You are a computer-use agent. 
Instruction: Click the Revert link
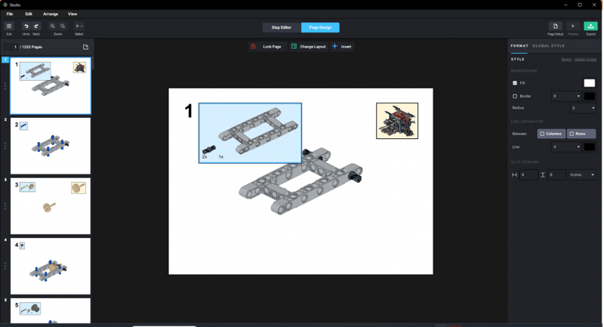[x=566, y=60]
